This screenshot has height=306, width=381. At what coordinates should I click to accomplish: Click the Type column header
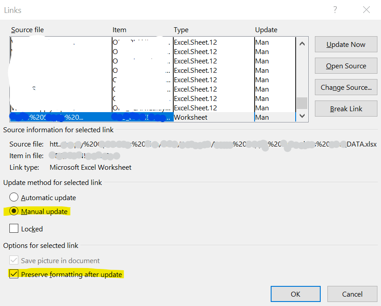[x=181, y=29]
